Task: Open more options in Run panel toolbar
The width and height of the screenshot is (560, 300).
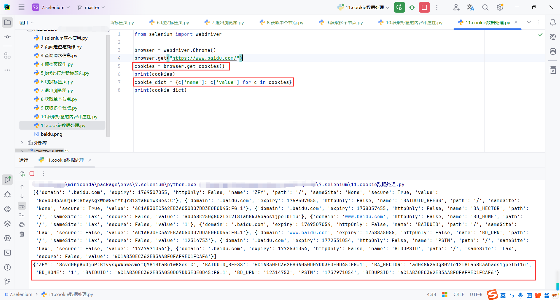Action: [x=44, y=174]
